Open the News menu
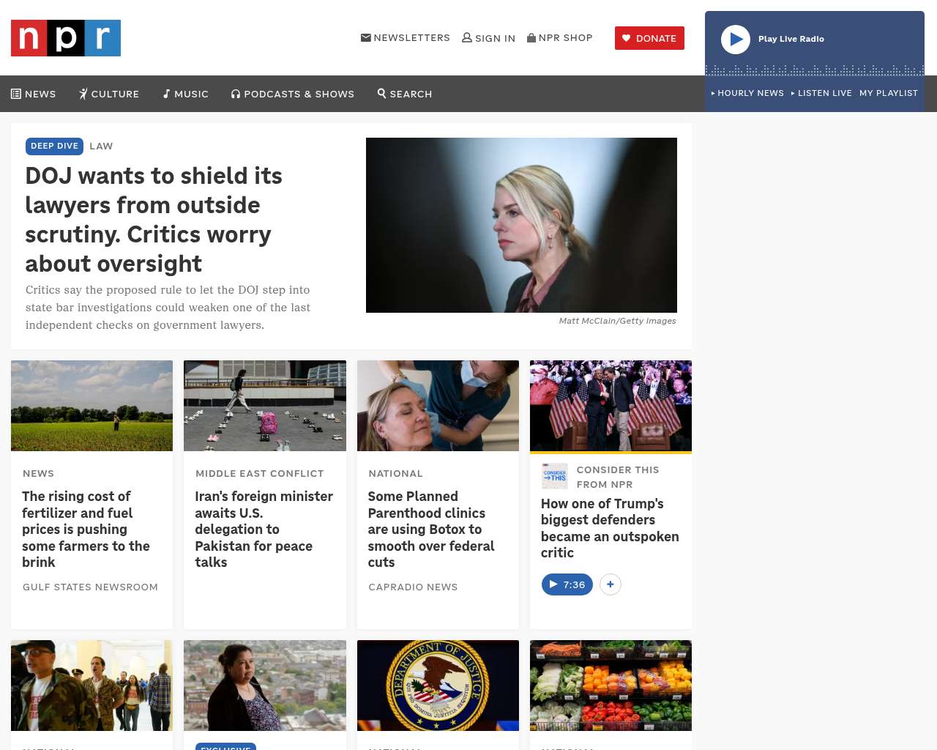Screen dimensions: 937x750 34,94
